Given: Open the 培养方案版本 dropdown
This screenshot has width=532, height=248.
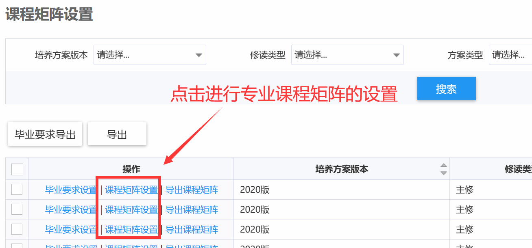Looking at the screenshot, I should (150, 55).
